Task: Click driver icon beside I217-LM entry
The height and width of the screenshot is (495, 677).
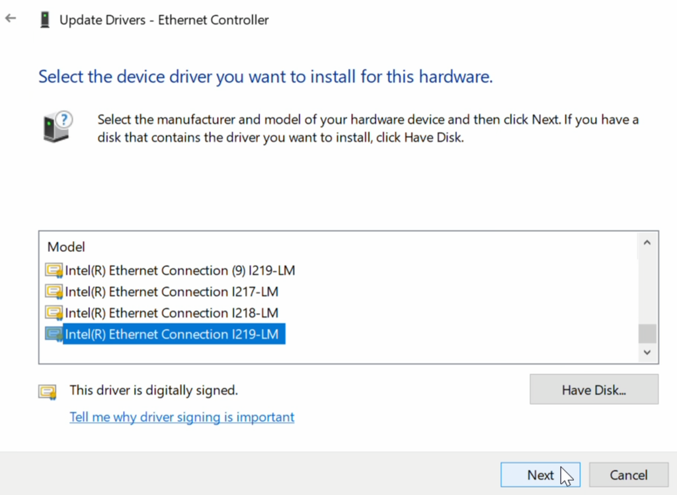Action: (54, 291)
